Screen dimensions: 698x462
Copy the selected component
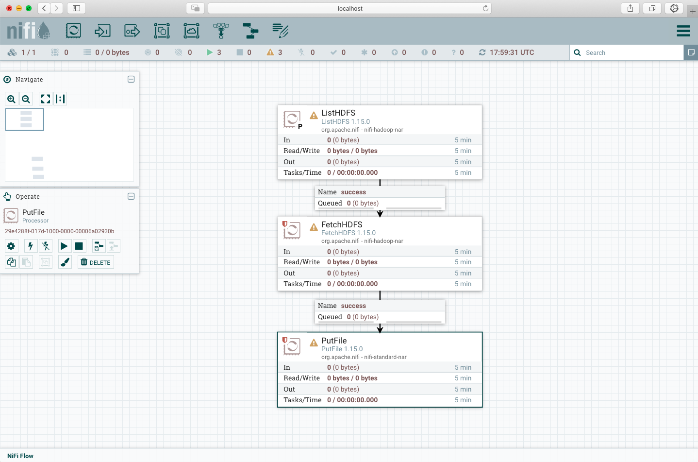[11, 262]
